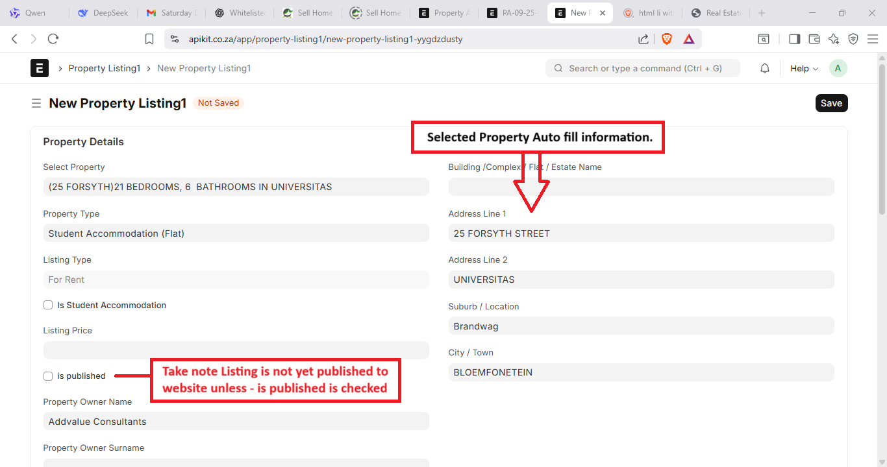Viewport: 887px width, 467px height.
Task: Click the Save button
Action: tap(831, 103)
